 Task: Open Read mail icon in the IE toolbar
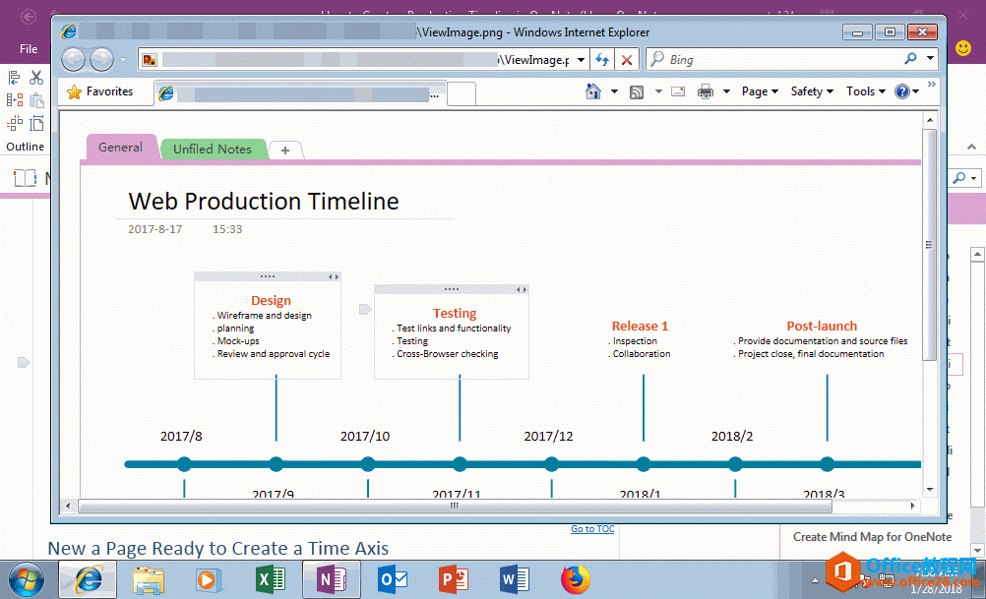(x=676, y=90)
